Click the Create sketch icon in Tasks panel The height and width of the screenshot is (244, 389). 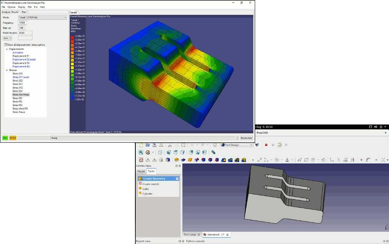[140, 183]
